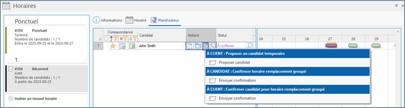
Task: Switch to the Horaire tab
Action: [x=136, y=20]
